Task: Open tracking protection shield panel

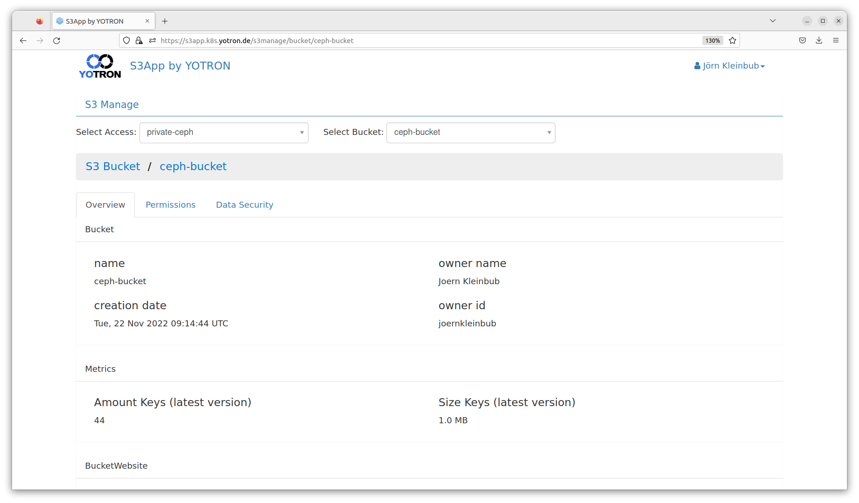Action: coord(126,41)
